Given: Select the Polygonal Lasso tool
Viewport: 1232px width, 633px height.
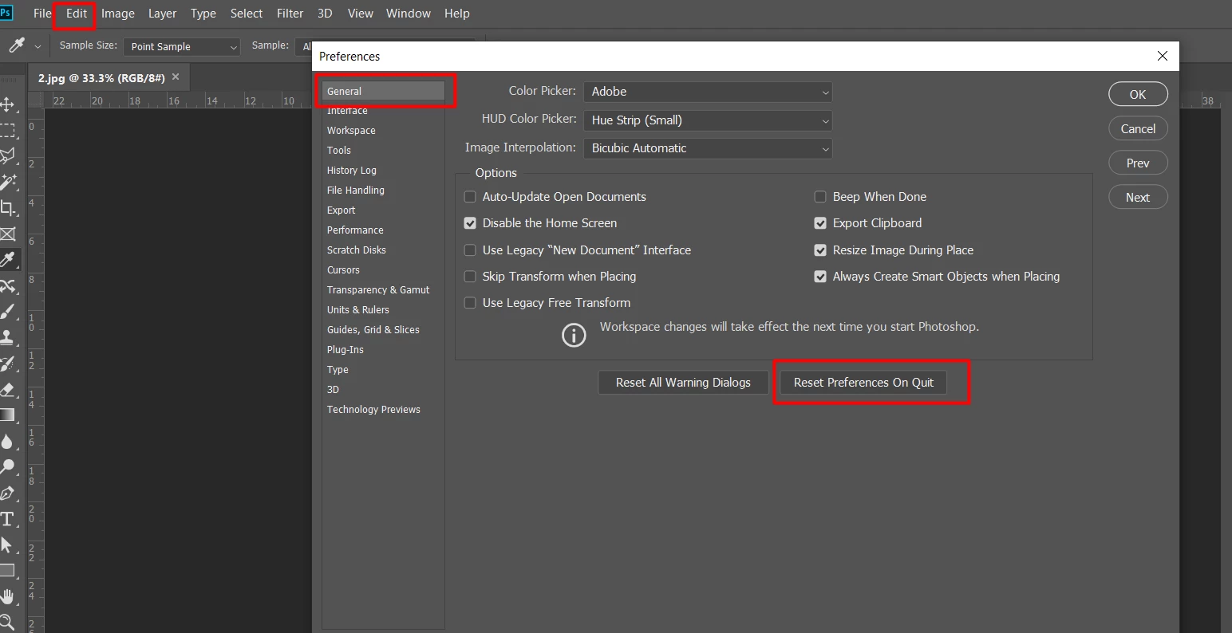Looking at the screenshot, I should pyautogui.click(x=8, y=155).
